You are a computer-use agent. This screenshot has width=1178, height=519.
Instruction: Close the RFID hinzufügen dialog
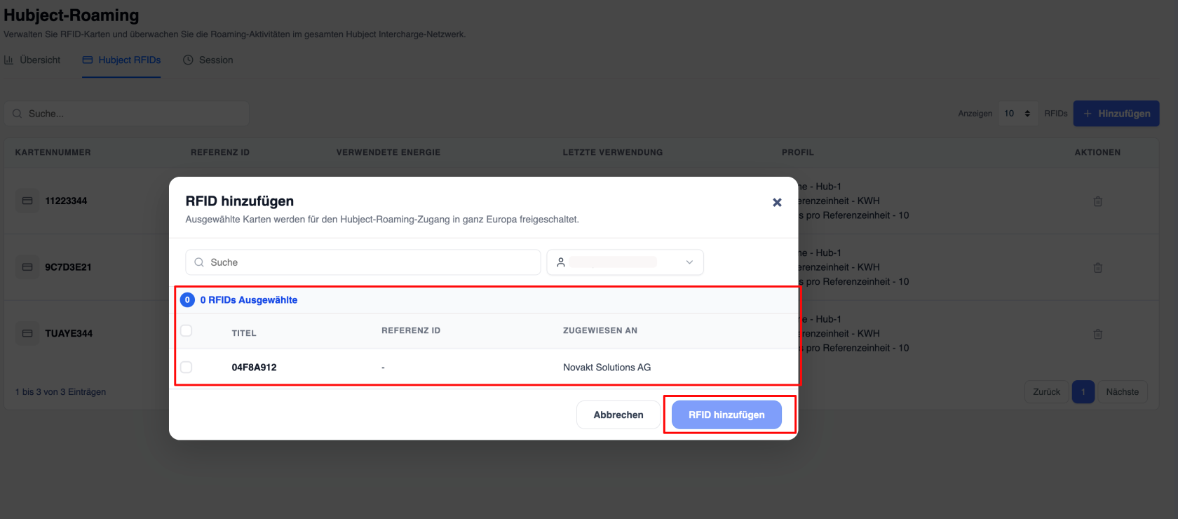click(777, 202)
